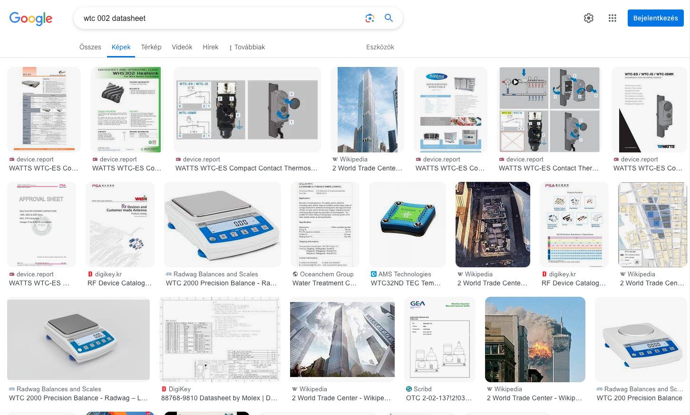Image resolution: width=690 pixels, height=415 pixels.
Task: Open the World Trade Center site map thumbnail
Action: (652, 225)
